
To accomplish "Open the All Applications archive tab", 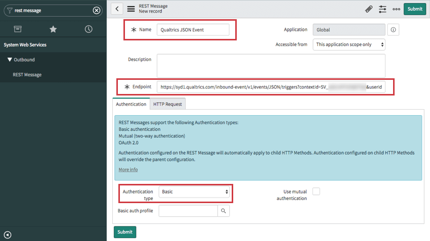I will 18,29.
